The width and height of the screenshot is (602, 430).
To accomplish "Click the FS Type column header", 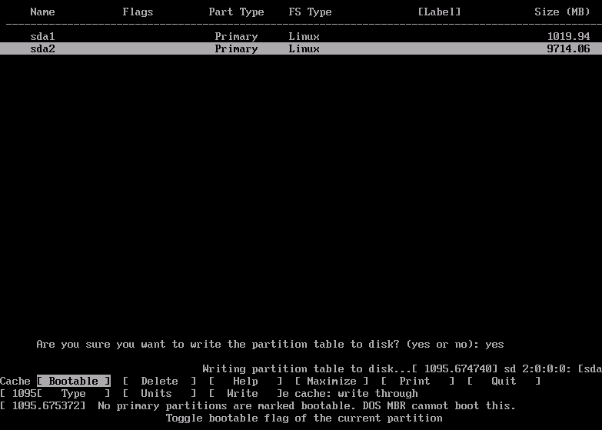I will [x=310, y=12].
